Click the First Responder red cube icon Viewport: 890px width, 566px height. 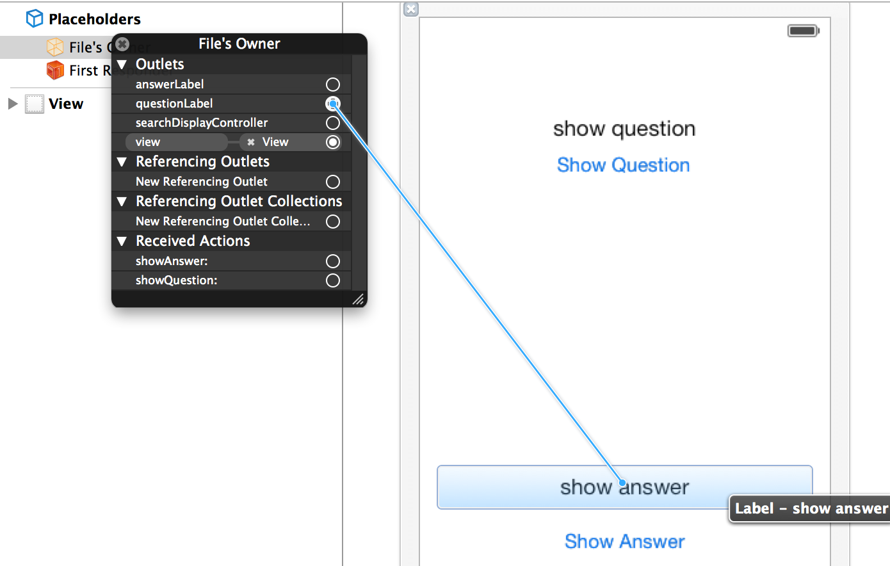[x=55, y=70]
